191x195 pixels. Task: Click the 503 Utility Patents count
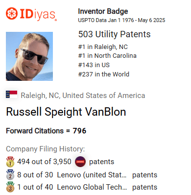pos(114,34)
